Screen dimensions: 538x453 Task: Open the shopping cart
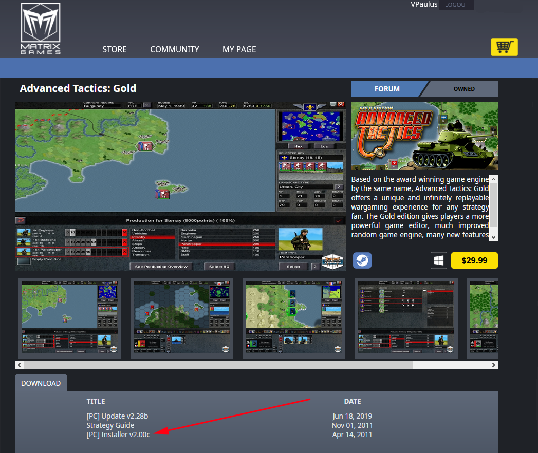504,47
